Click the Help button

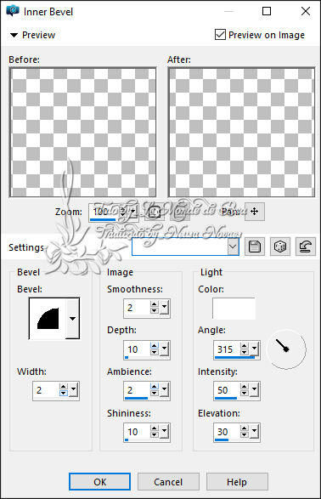point(237,482)
